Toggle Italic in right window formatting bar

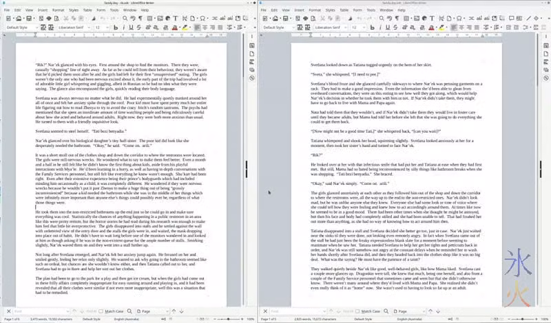[x=380, y=27]
